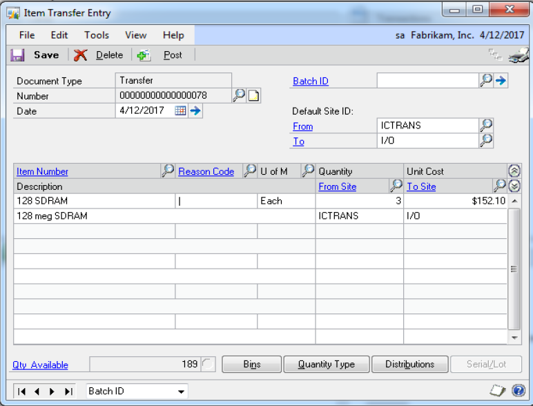Image resolution: width=533 pixels, height=406 pixels.
Task: Click the grid's vertical scrollbar handle
Action: tap(514, 269)
